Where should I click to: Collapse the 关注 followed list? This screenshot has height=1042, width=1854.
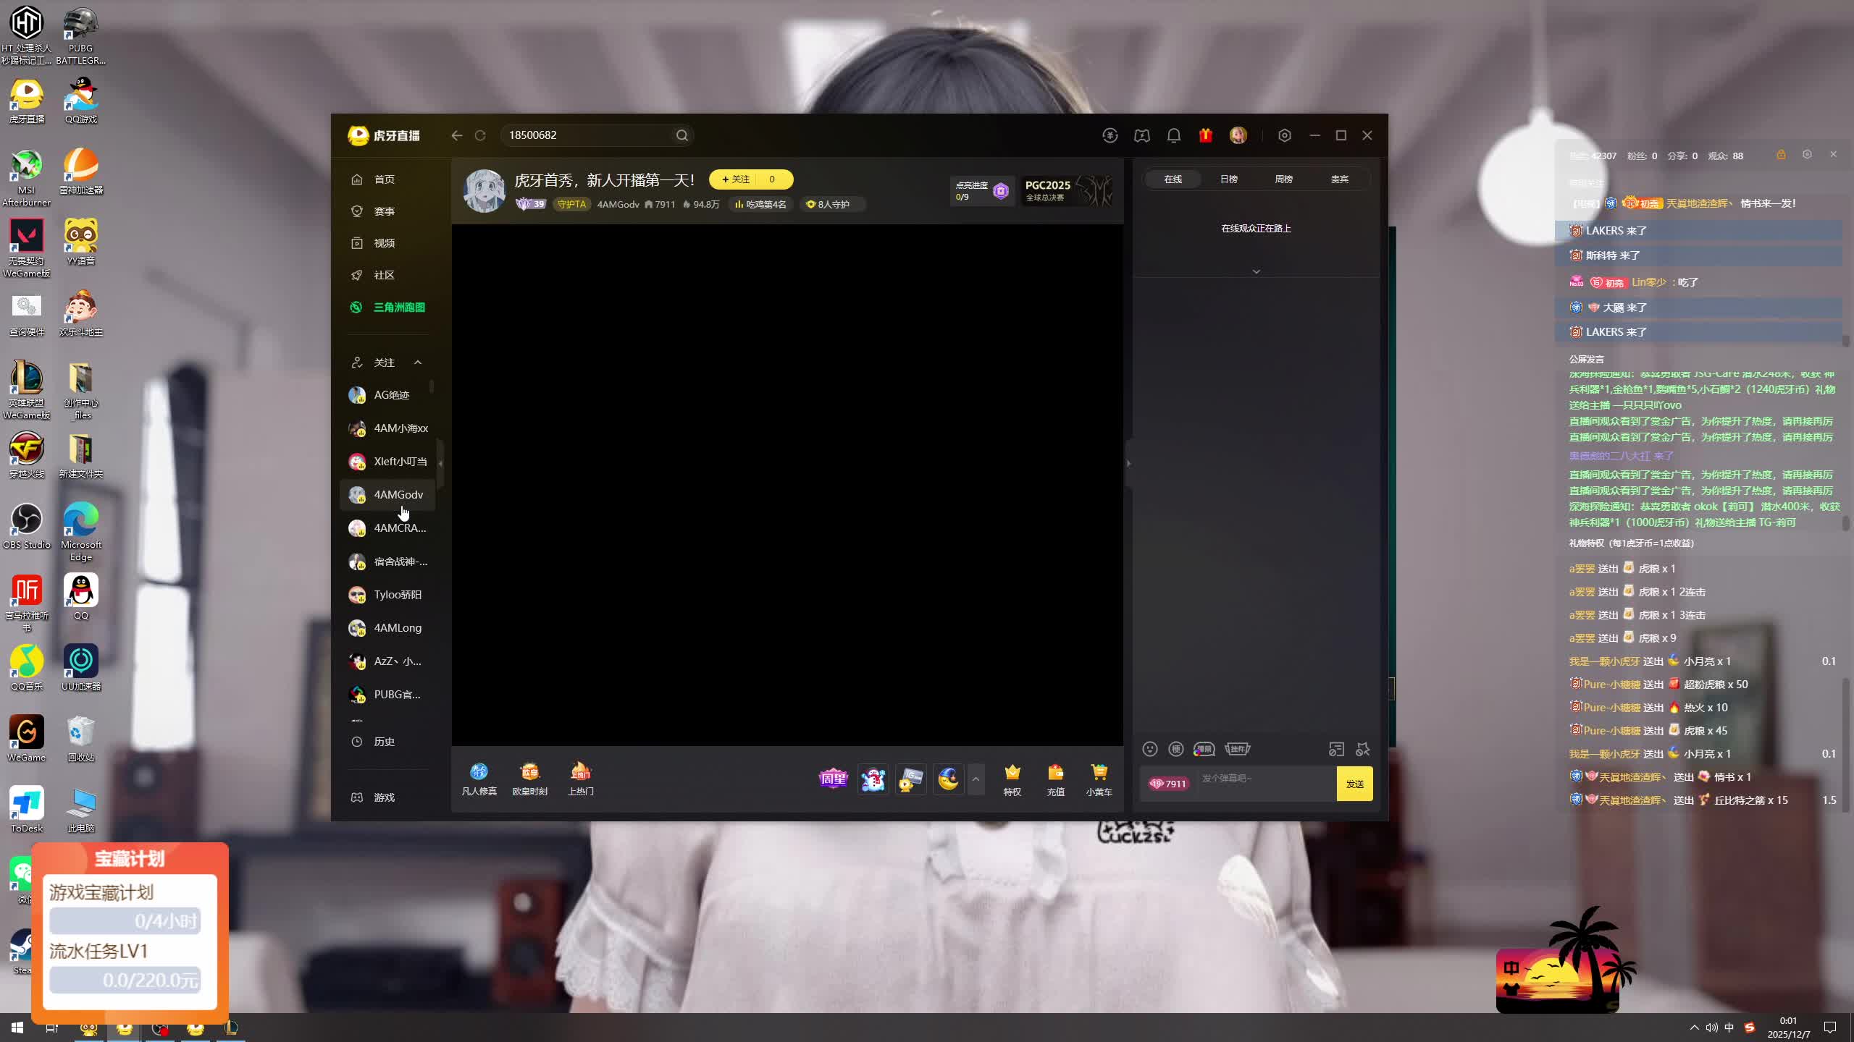point(418,363)
